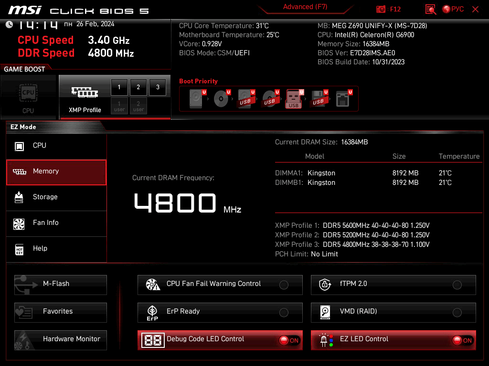Select XMP user profile 1
The width and height of the screenshot is (489, 366).
click(x=119, y=106)
